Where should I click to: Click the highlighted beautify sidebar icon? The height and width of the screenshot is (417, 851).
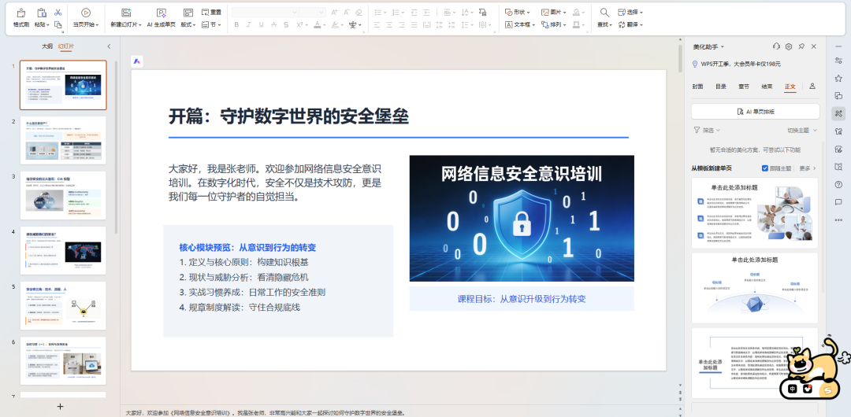[838, 113]
